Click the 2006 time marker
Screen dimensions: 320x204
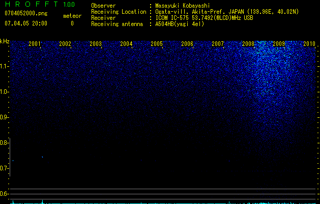(x=187, y=43)
